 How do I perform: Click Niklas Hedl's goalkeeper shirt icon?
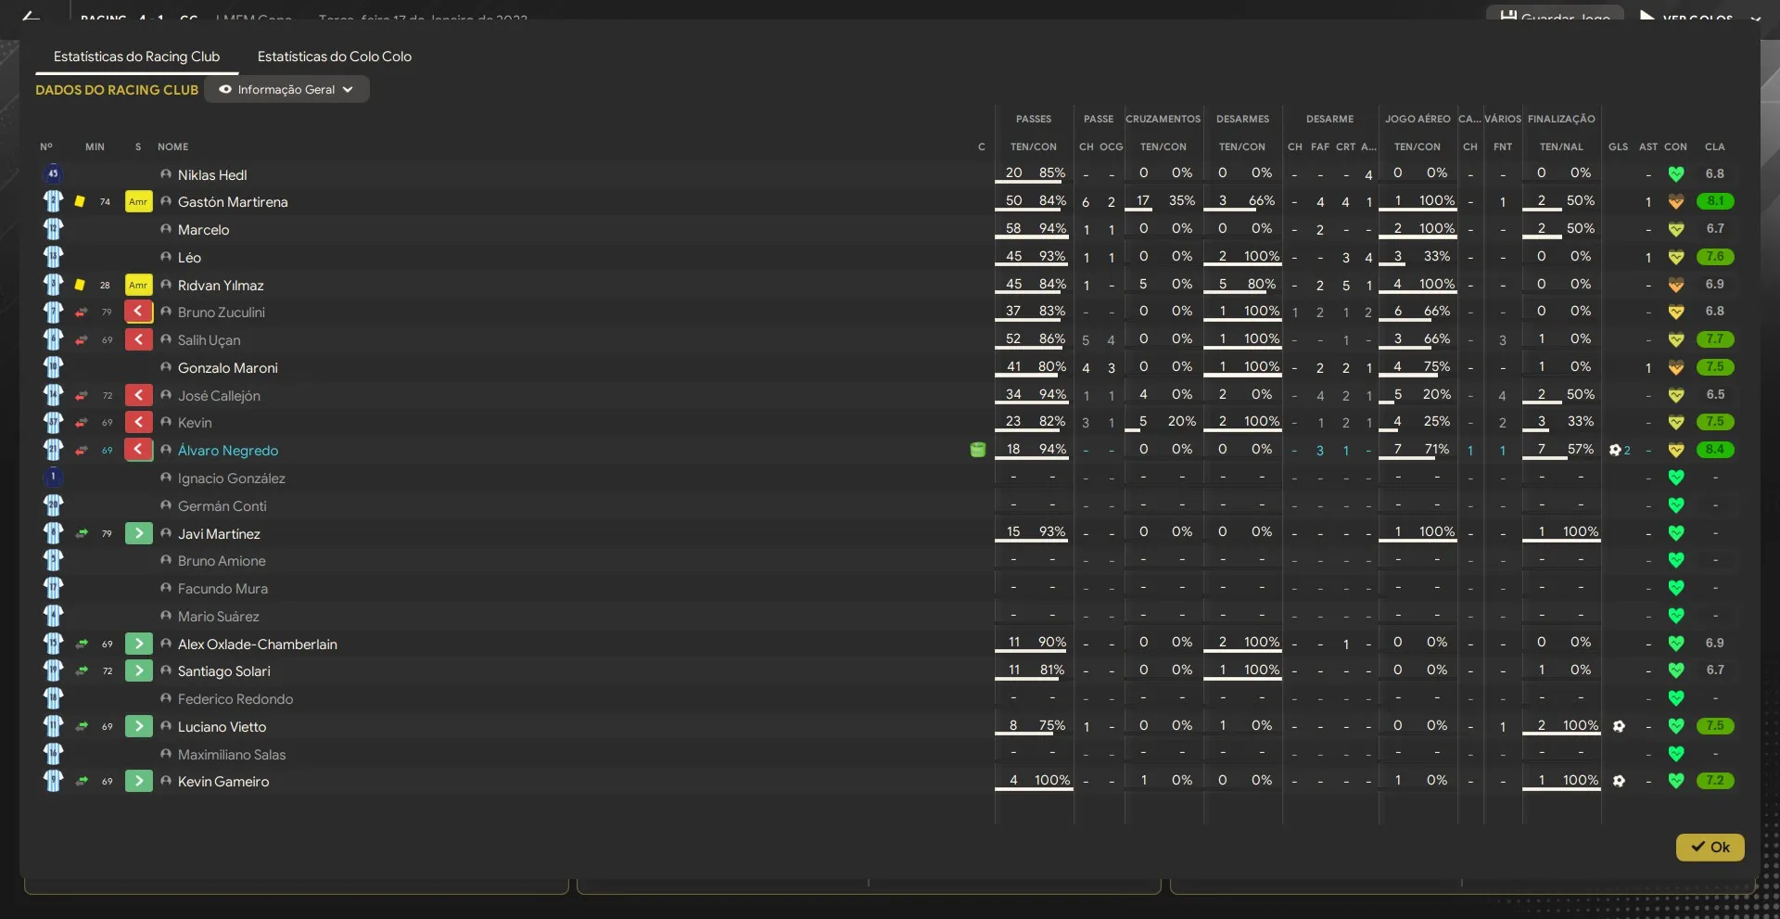pos(53,173)
